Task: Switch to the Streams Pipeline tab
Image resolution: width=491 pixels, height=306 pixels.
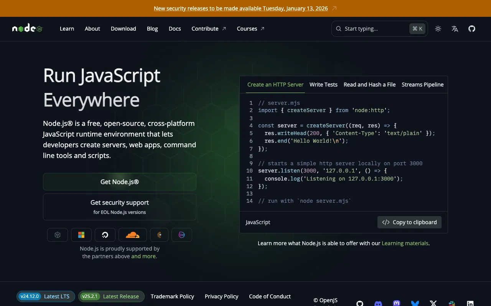Action: 422,85
